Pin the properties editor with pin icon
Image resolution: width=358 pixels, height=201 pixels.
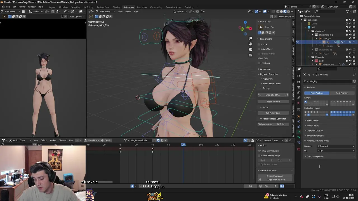354,75
